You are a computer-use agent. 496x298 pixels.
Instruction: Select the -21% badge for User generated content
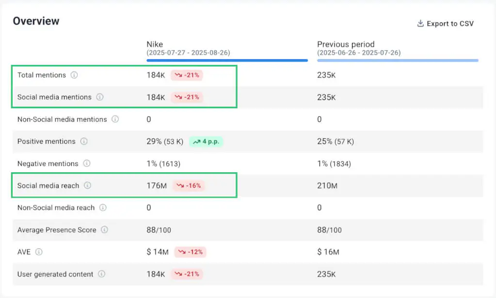pos(187,274)
